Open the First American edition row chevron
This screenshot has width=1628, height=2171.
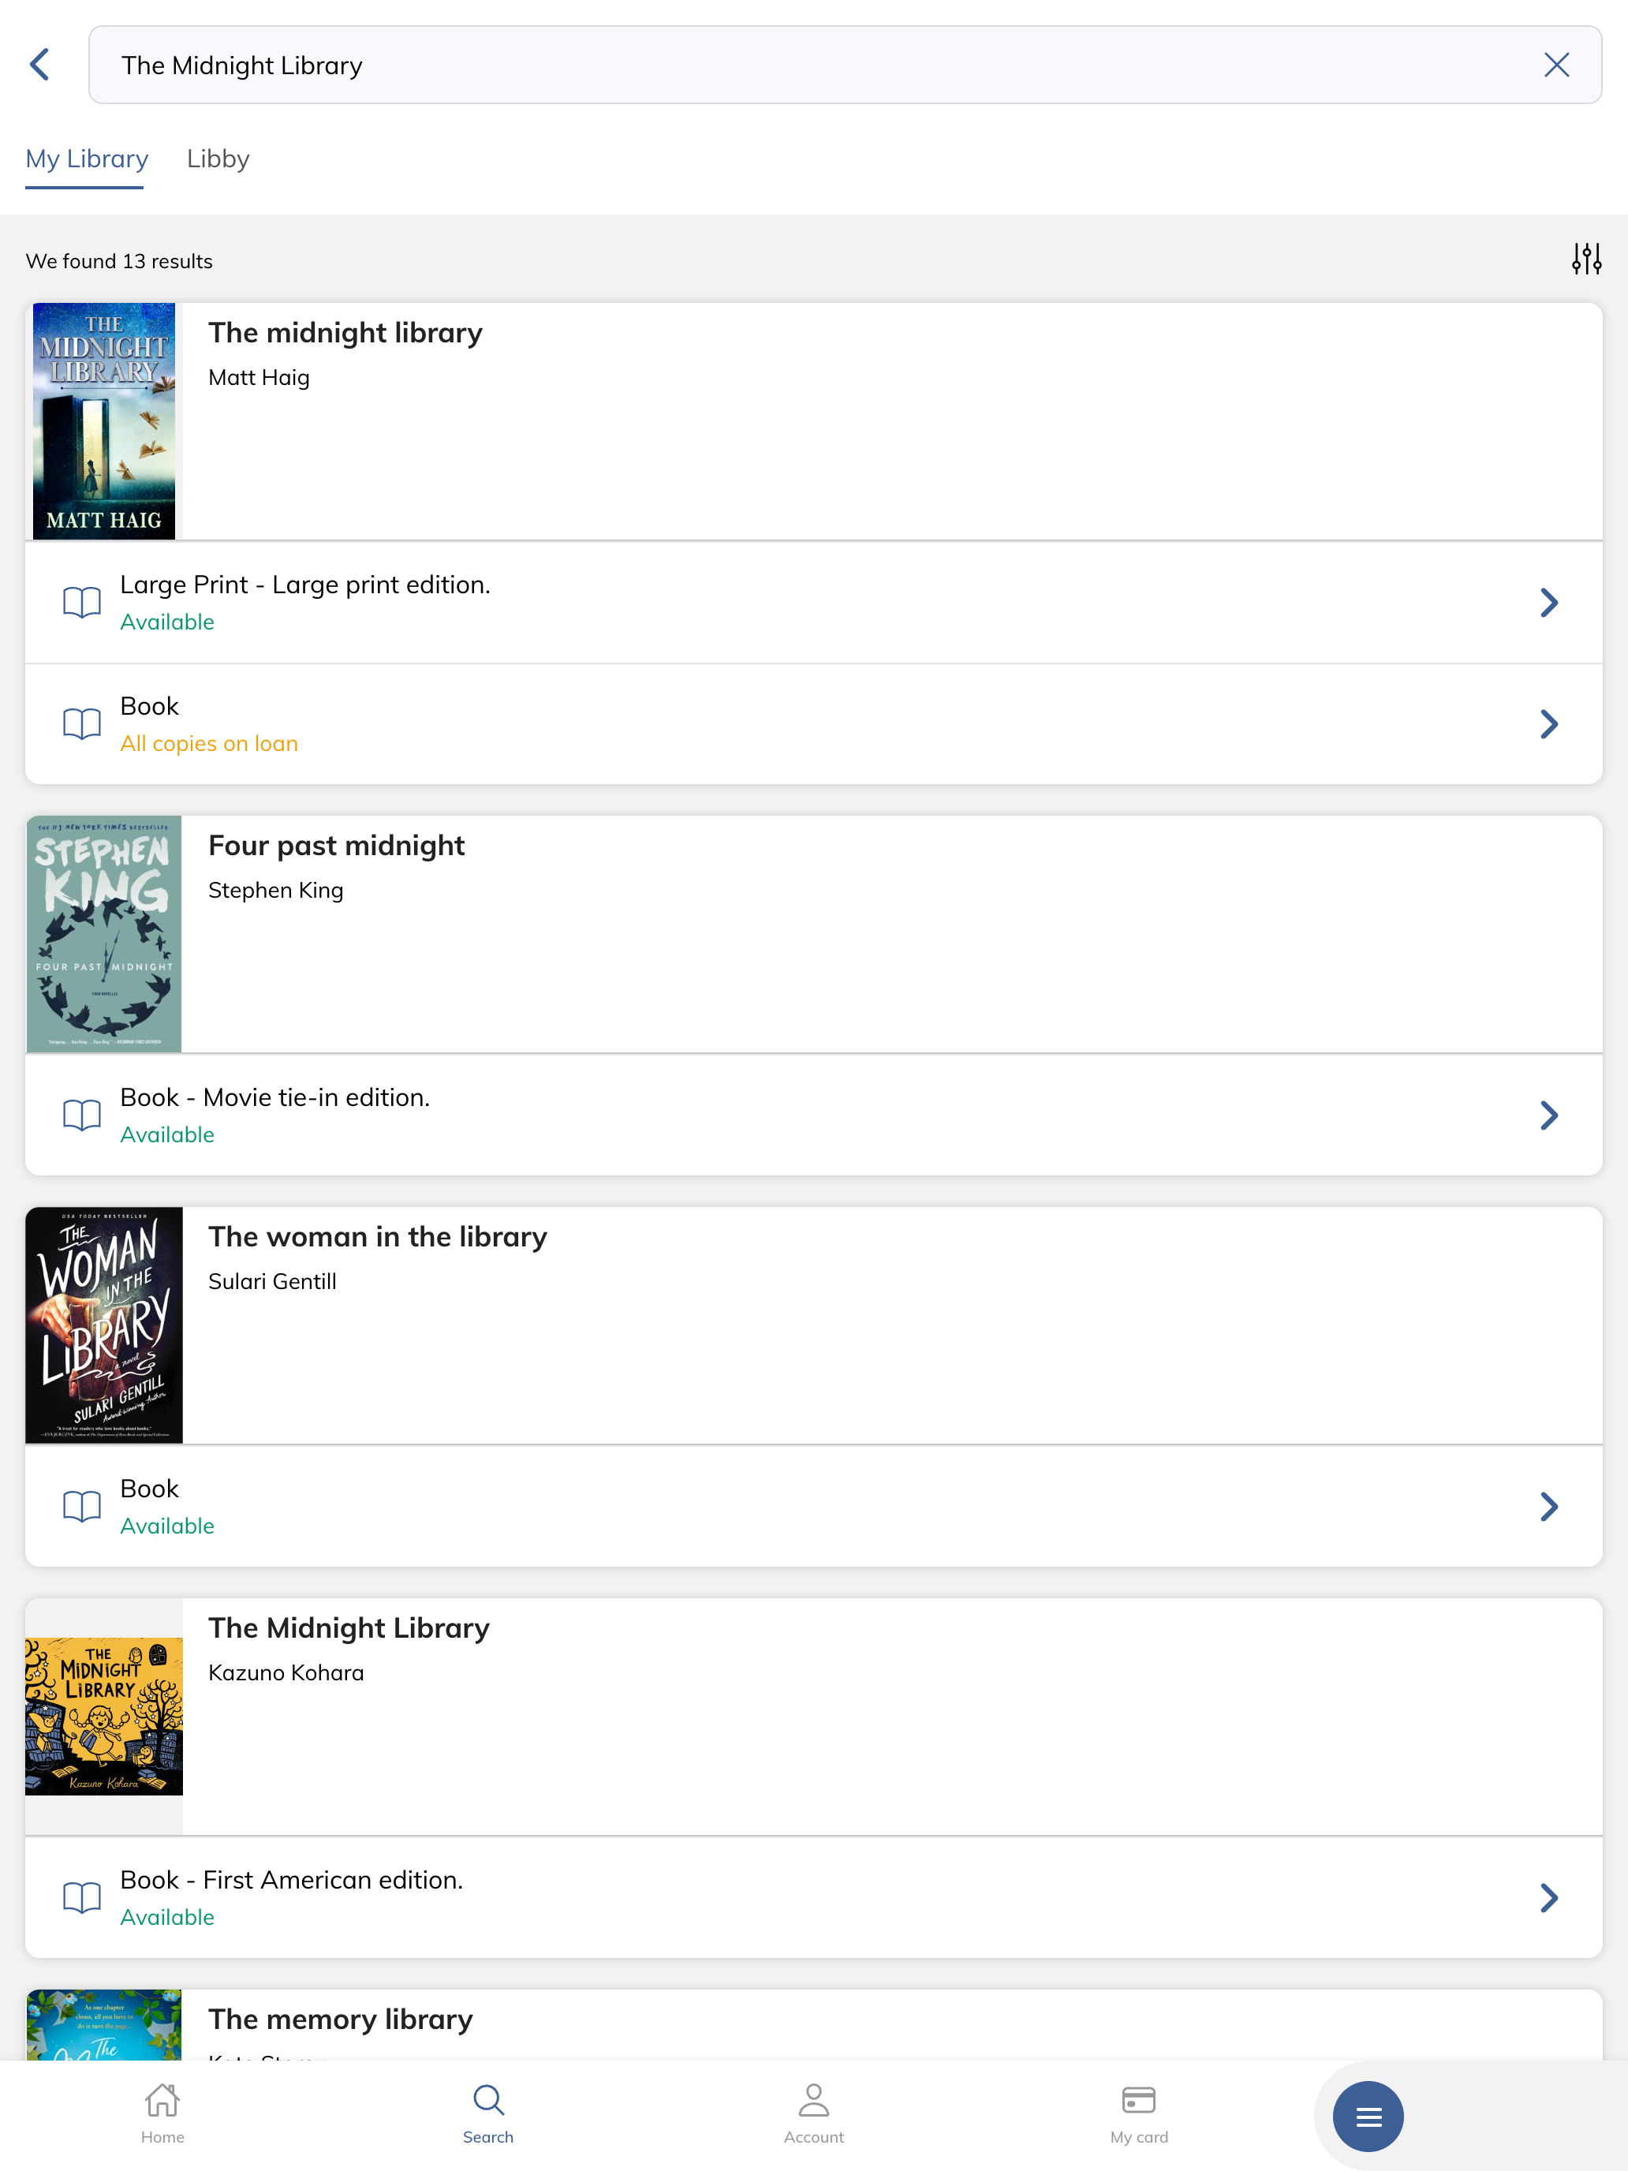click(1548, 1897)
